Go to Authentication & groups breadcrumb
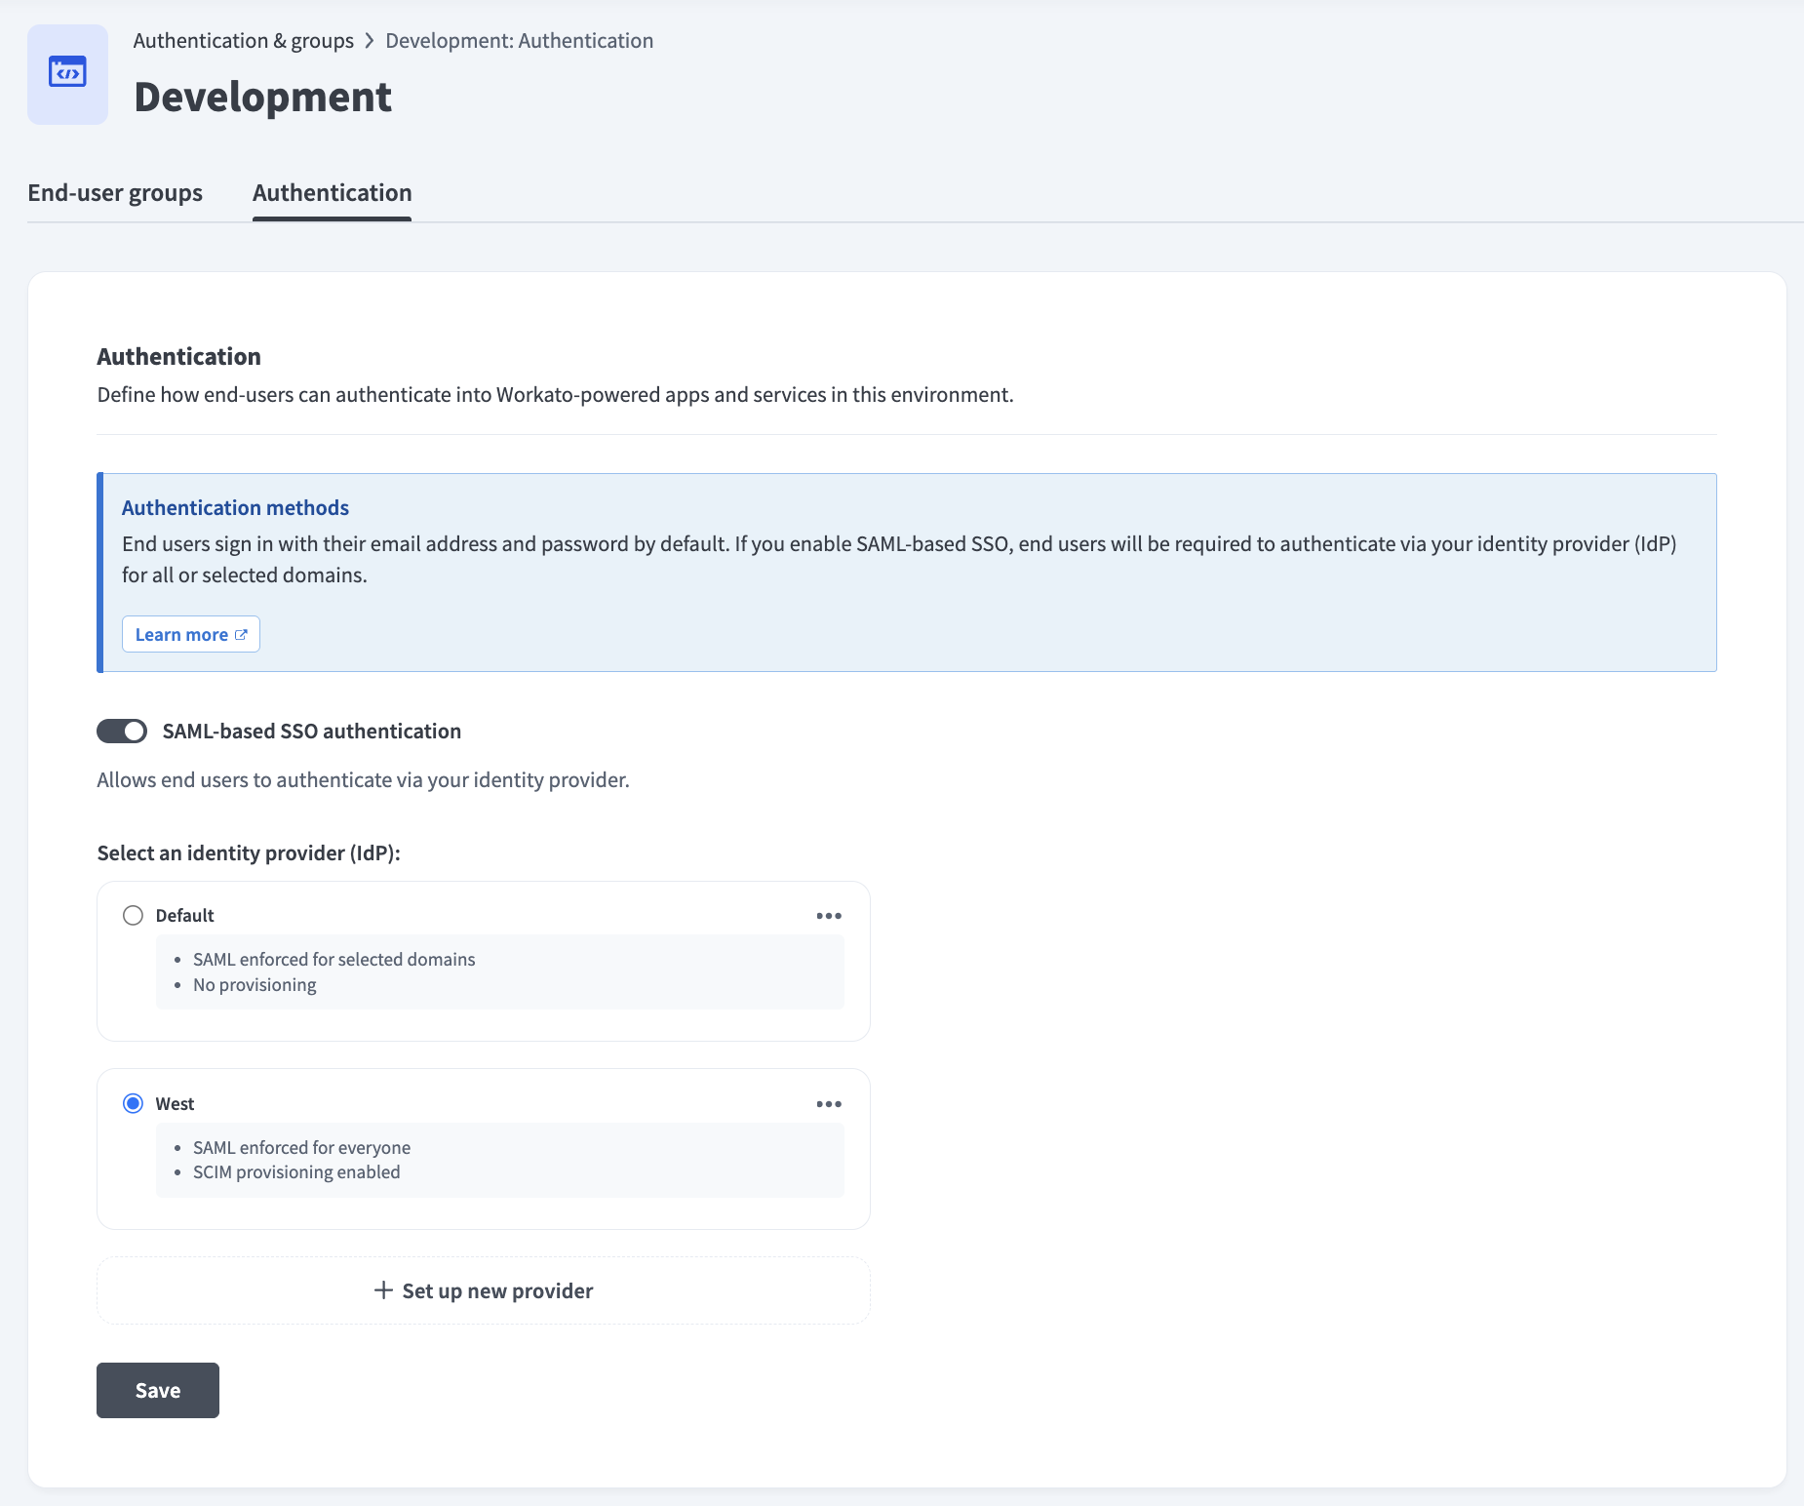 click(x=243, y=41)
